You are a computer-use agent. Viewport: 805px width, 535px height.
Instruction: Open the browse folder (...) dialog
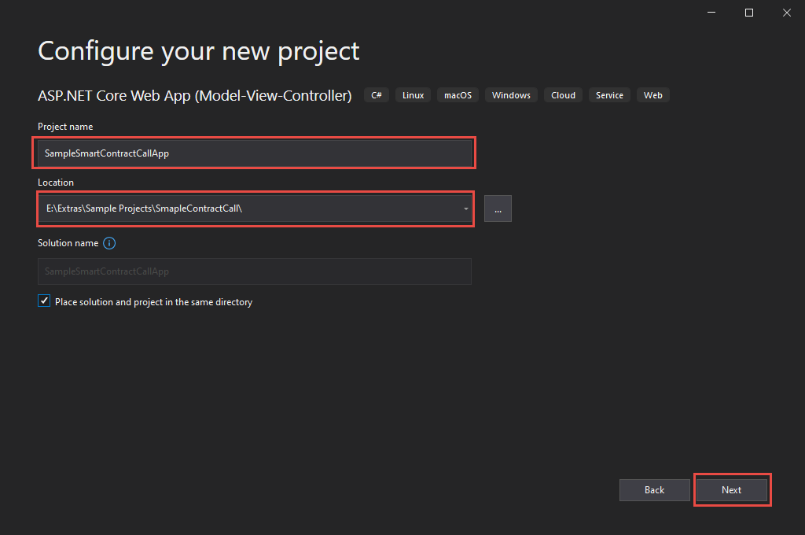(x=498, y=208)
